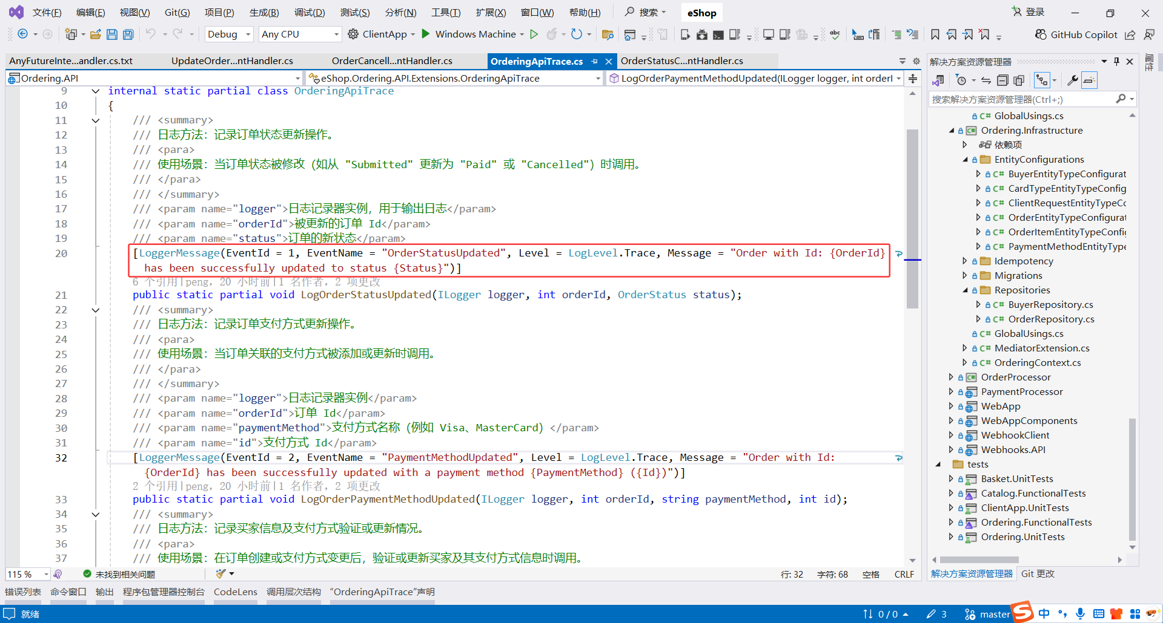Switch to OrderStatusC...ntHandler.cs tab
Image resolution: width=1163 pixels, height=623 pixels.
tap(682, 61)
